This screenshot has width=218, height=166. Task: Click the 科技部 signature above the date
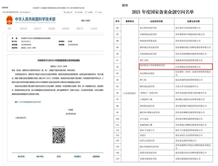[x=71, y=110]
